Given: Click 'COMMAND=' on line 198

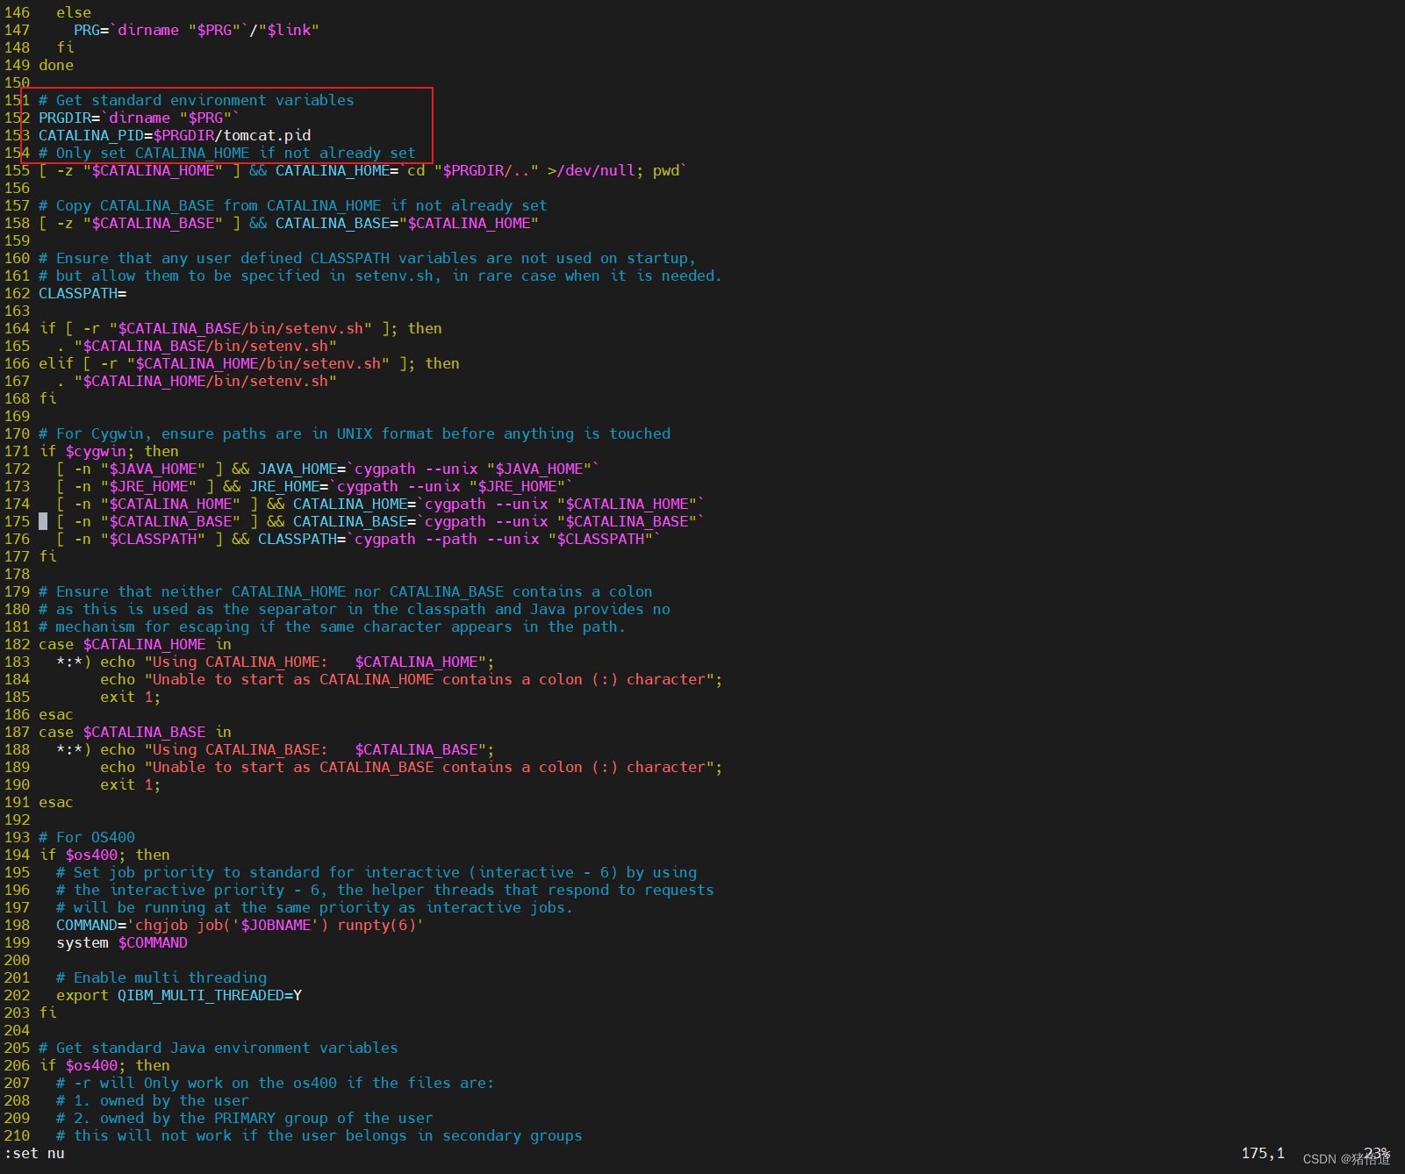Looking at the screenshot, I should tap(91, 925).
